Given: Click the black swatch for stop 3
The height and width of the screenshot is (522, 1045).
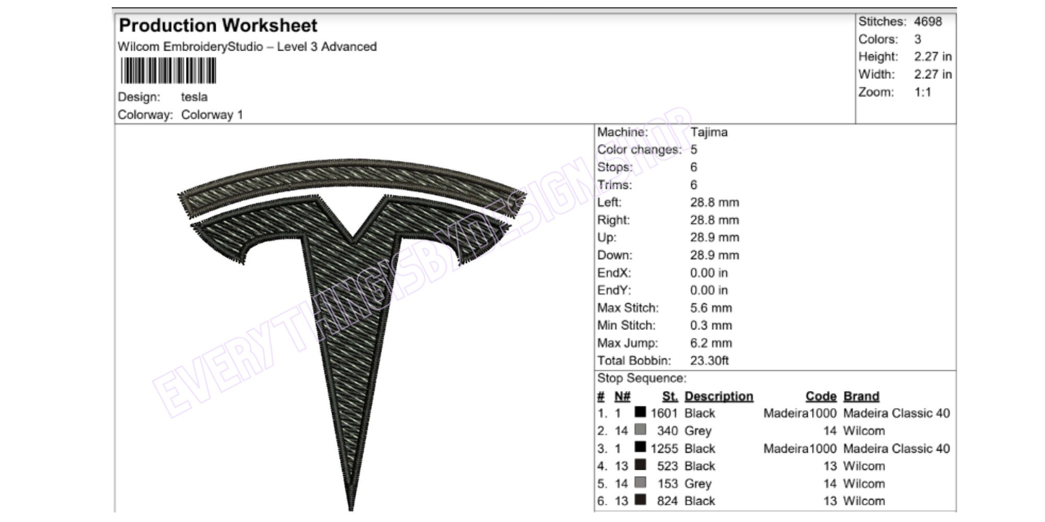Looking at the screenshot, I should pos(640,448).
